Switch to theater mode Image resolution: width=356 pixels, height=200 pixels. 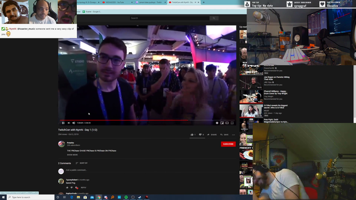227,123
